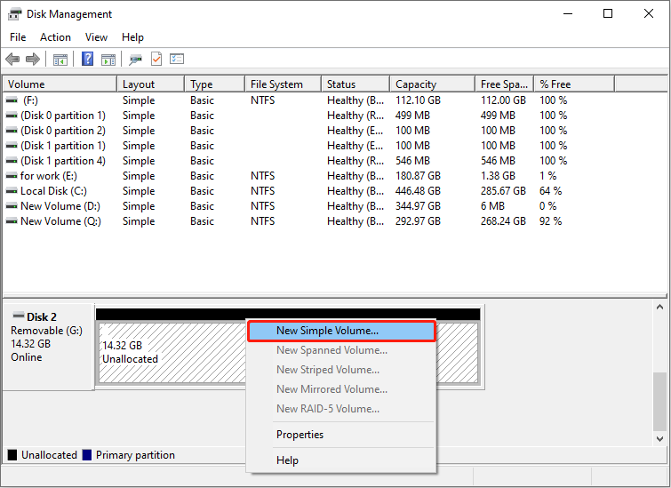The width and height of the screenshot is (671, 488).
Task: Click the Volume column header
Action: (x=60, y=84)
